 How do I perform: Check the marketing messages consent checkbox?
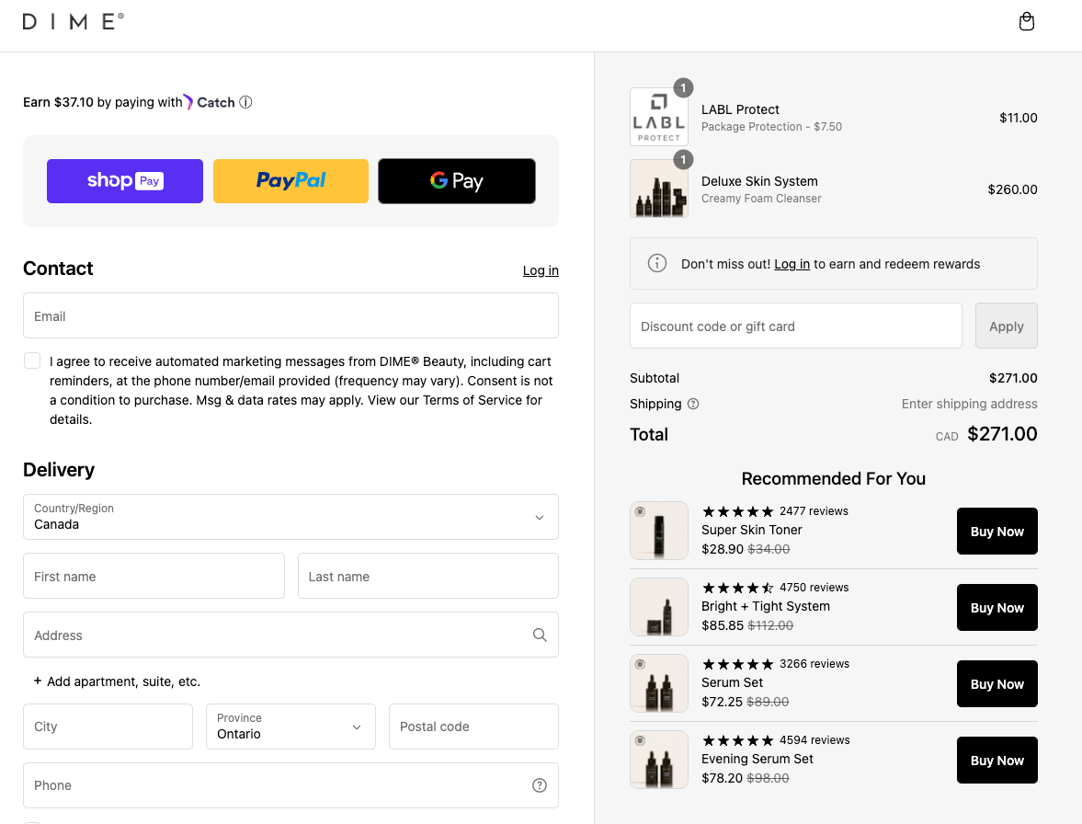(x=32, y=360)
